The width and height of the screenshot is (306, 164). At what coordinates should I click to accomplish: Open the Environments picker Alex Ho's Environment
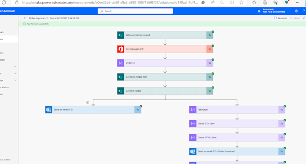(271, 11)
